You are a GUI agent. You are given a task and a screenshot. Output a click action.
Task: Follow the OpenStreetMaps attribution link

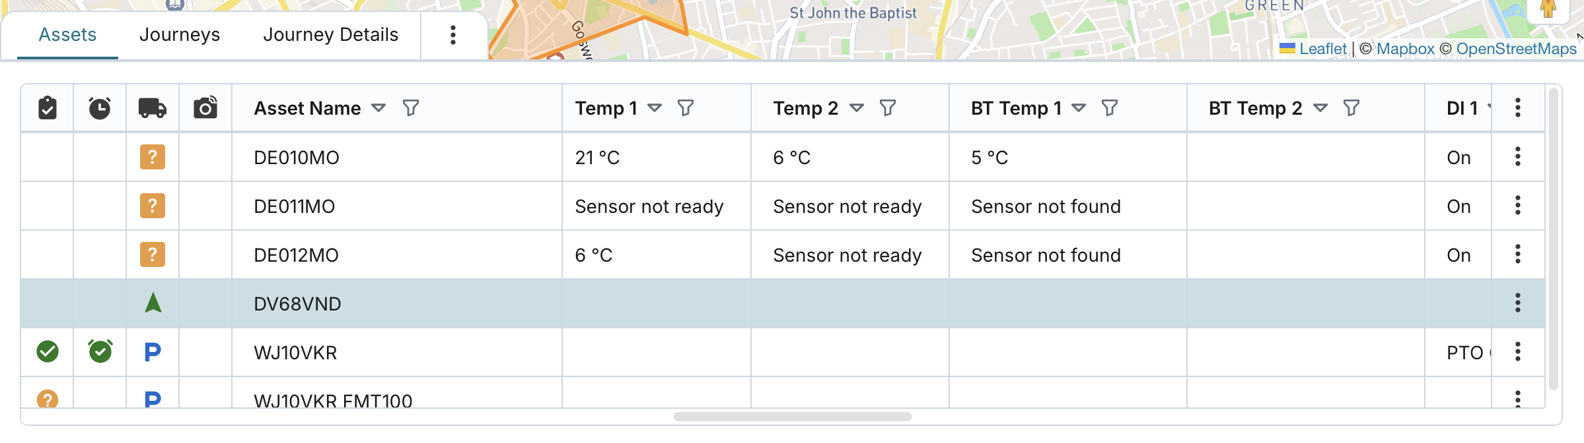click(x=1516, y=49)
